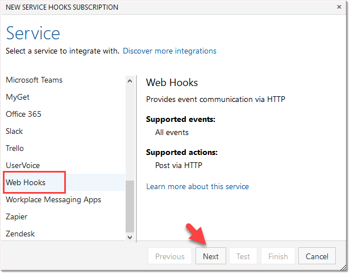Cancel the service hooks subscription dialog
This screenshot has height=274, width=350.
pyautogui.click(x=317, y=256)
